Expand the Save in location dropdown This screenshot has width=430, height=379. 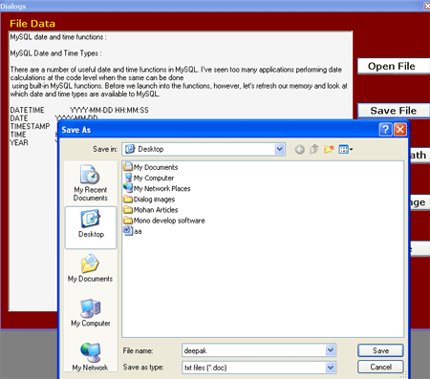click(279, 149)
